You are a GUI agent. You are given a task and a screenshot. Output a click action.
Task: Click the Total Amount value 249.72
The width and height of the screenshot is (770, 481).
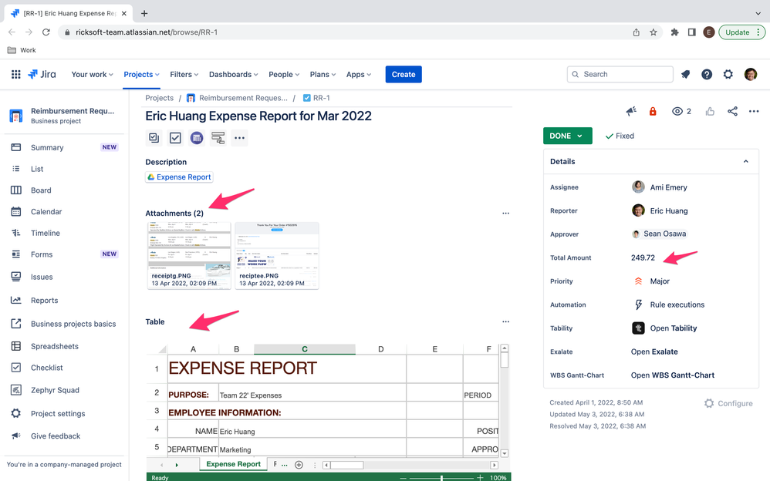click(643, 257)
